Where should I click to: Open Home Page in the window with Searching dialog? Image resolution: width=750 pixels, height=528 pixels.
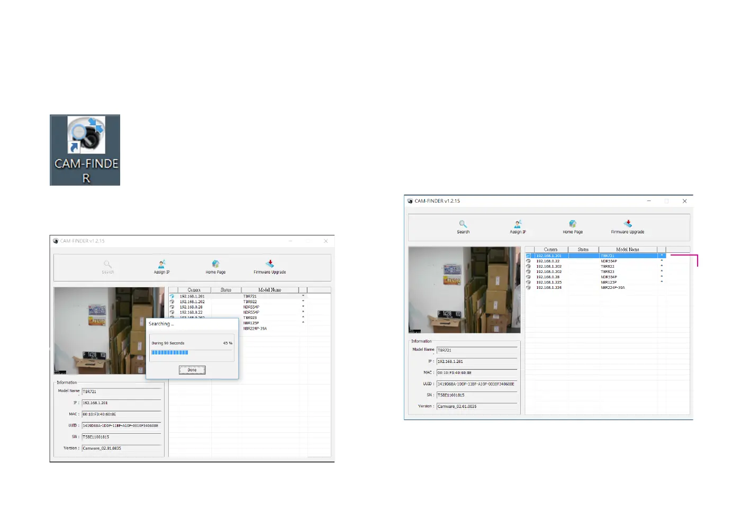[215, 266]
